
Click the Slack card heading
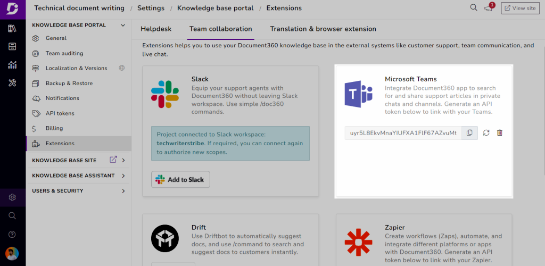click(x=200, y=79)
